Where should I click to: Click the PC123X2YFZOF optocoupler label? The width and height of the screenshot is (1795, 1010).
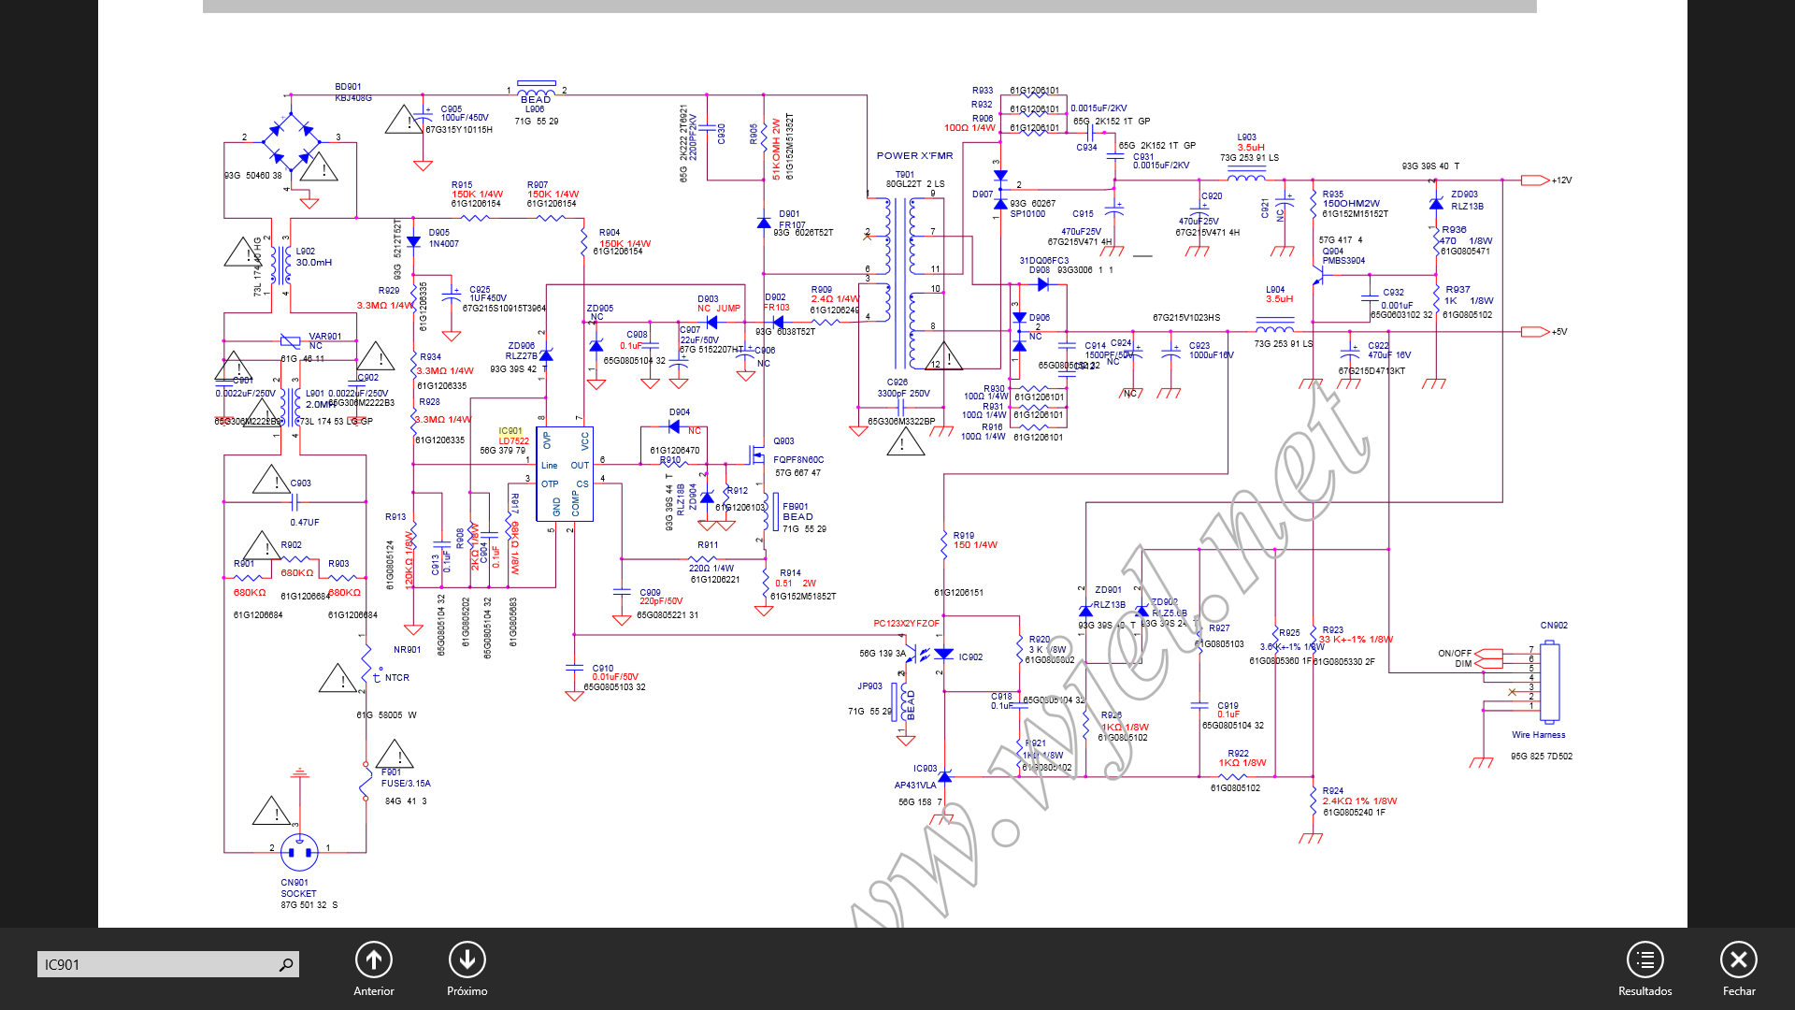tap(906, 624)
